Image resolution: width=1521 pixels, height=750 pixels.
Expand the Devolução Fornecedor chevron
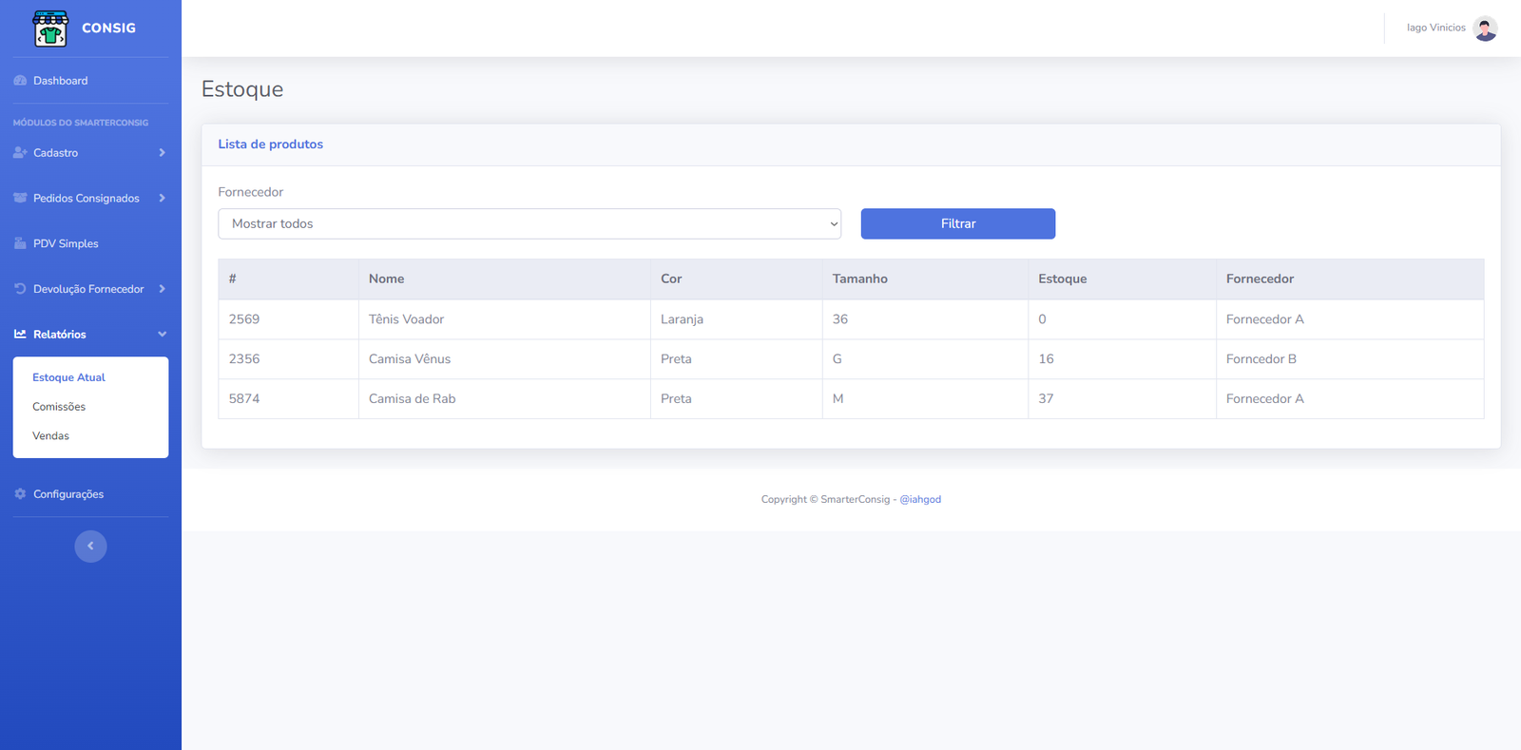point(163,289)
